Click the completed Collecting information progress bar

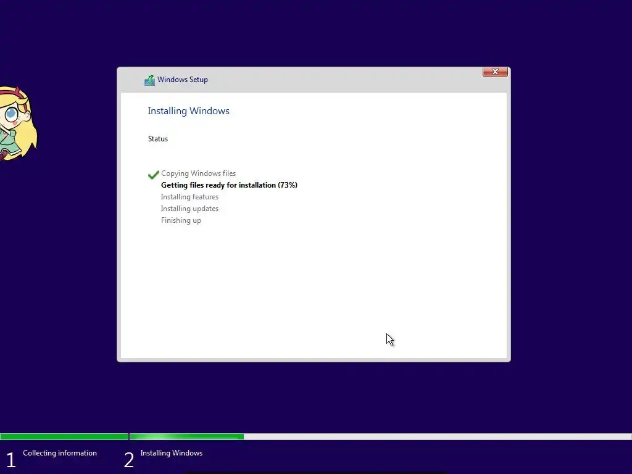[x=64, y=436]
